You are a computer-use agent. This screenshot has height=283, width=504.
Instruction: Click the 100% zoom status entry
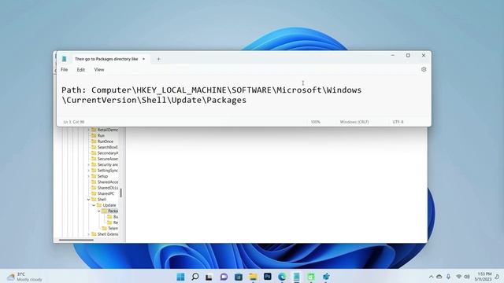tap(315, 122)
